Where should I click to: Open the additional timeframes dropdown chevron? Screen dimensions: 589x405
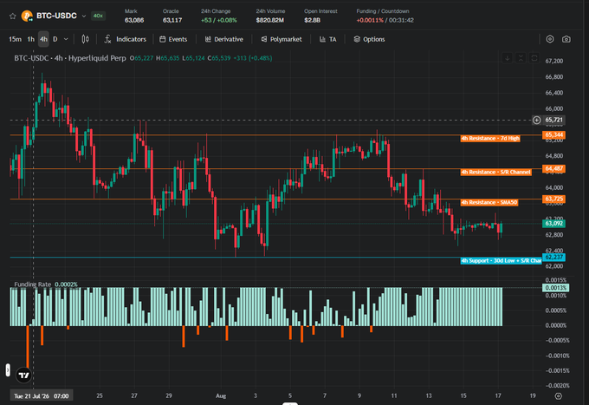click(66, 39)
